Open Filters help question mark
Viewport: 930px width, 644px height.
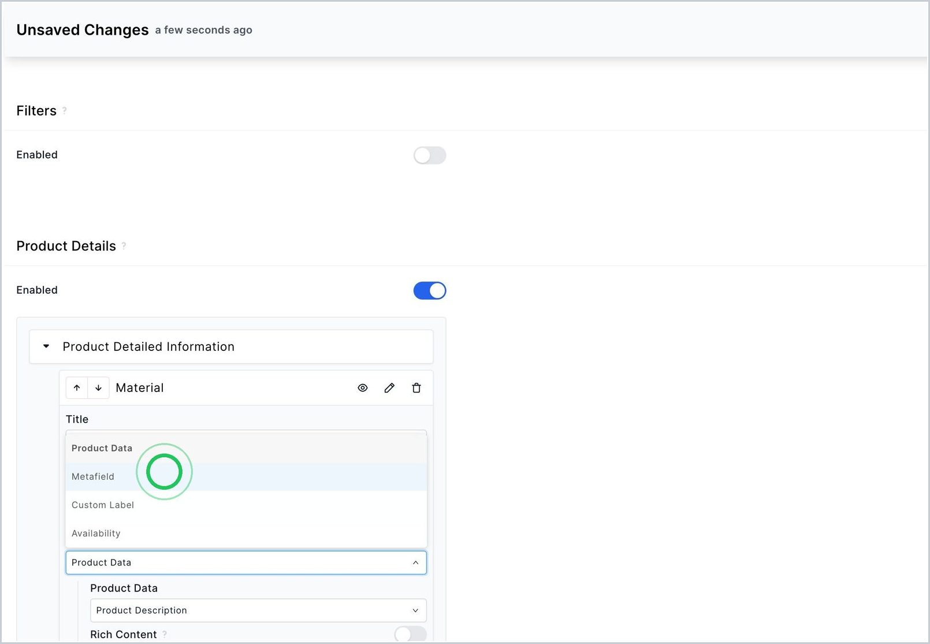tap(65, 110)
